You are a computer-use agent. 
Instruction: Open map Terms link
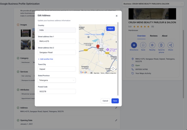(102, 73)
